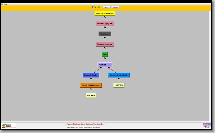215x133 pixels.
Task: Select the Parallelism operator node
Action: click(x=105, y=34)
